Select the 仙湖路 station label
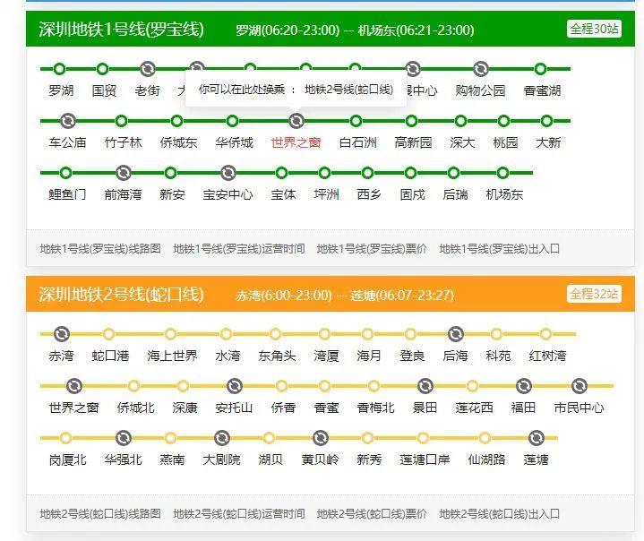 (486, 459)
